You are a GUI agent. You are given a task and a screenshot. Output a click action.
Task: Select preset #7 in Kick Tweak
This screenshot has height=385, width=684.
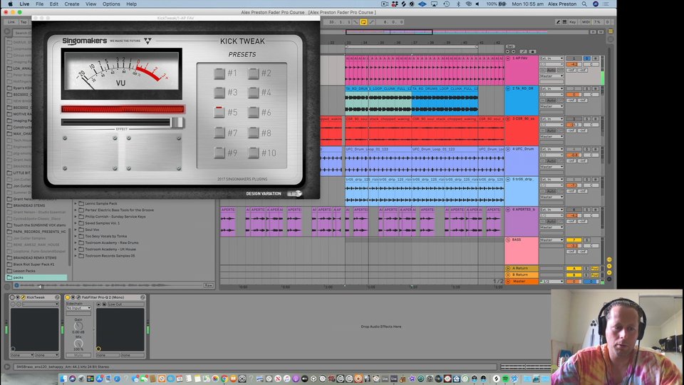219,133
